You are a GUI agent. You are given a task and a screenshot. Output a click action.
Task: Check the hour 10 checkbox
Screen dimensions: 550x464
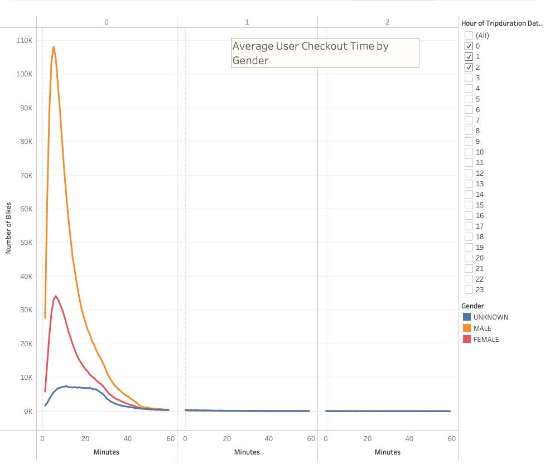(x=469, y=152)
